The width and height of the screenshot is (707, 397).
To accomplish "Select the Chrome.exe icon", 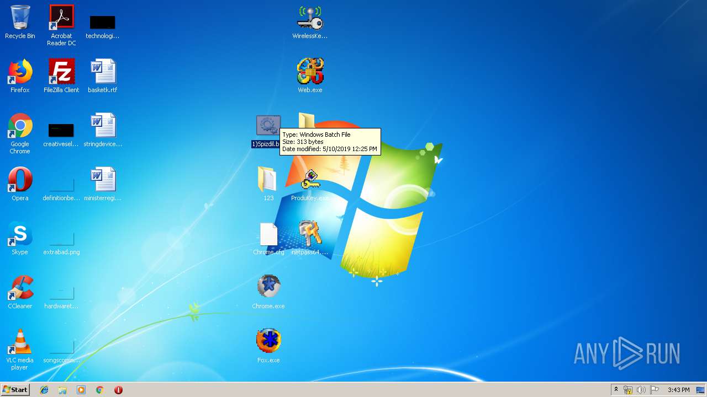I will pyautogui.click(x=268, y=292).
